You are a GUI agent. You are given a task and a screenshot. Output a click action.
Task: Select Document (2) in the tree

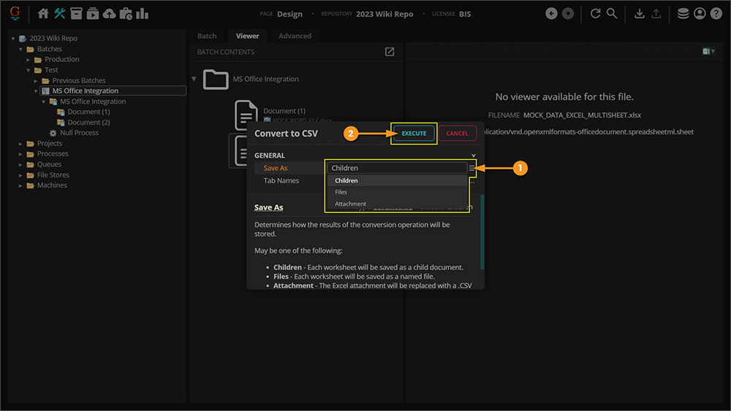[x=88, y=123]
